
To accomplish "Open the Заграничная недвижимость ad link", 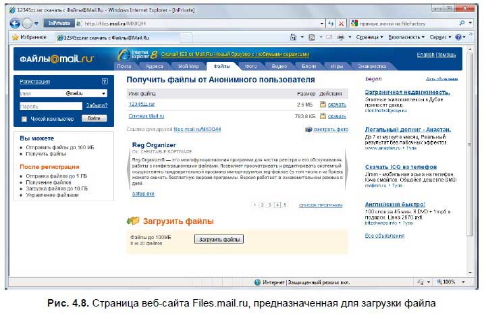I will (x=407, y=92).
